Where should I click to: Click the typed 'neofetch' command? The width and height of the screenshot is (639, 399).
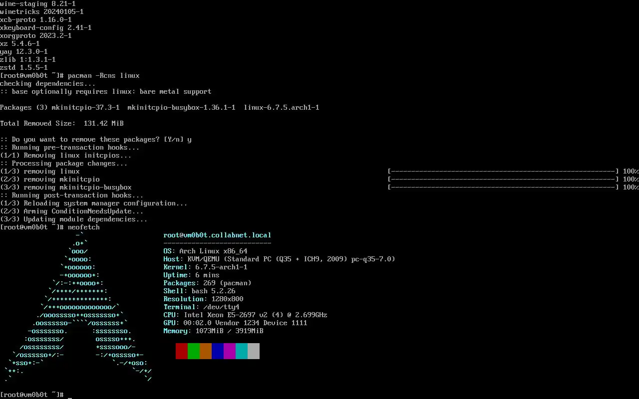(84, 227)
